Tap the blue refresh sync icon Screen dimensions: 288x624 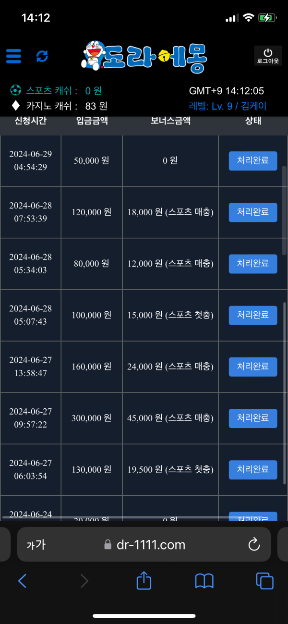pos(42,56)
